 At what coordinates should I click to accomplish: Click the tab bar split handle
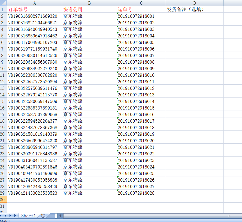(56, 216)
